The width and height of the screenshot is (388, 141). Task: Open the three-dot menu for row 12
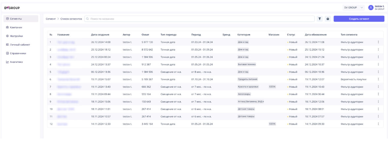click(378, 124)
